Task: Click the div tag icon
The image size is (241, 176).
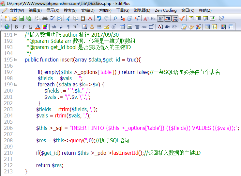Action: (x=167, y=27)
